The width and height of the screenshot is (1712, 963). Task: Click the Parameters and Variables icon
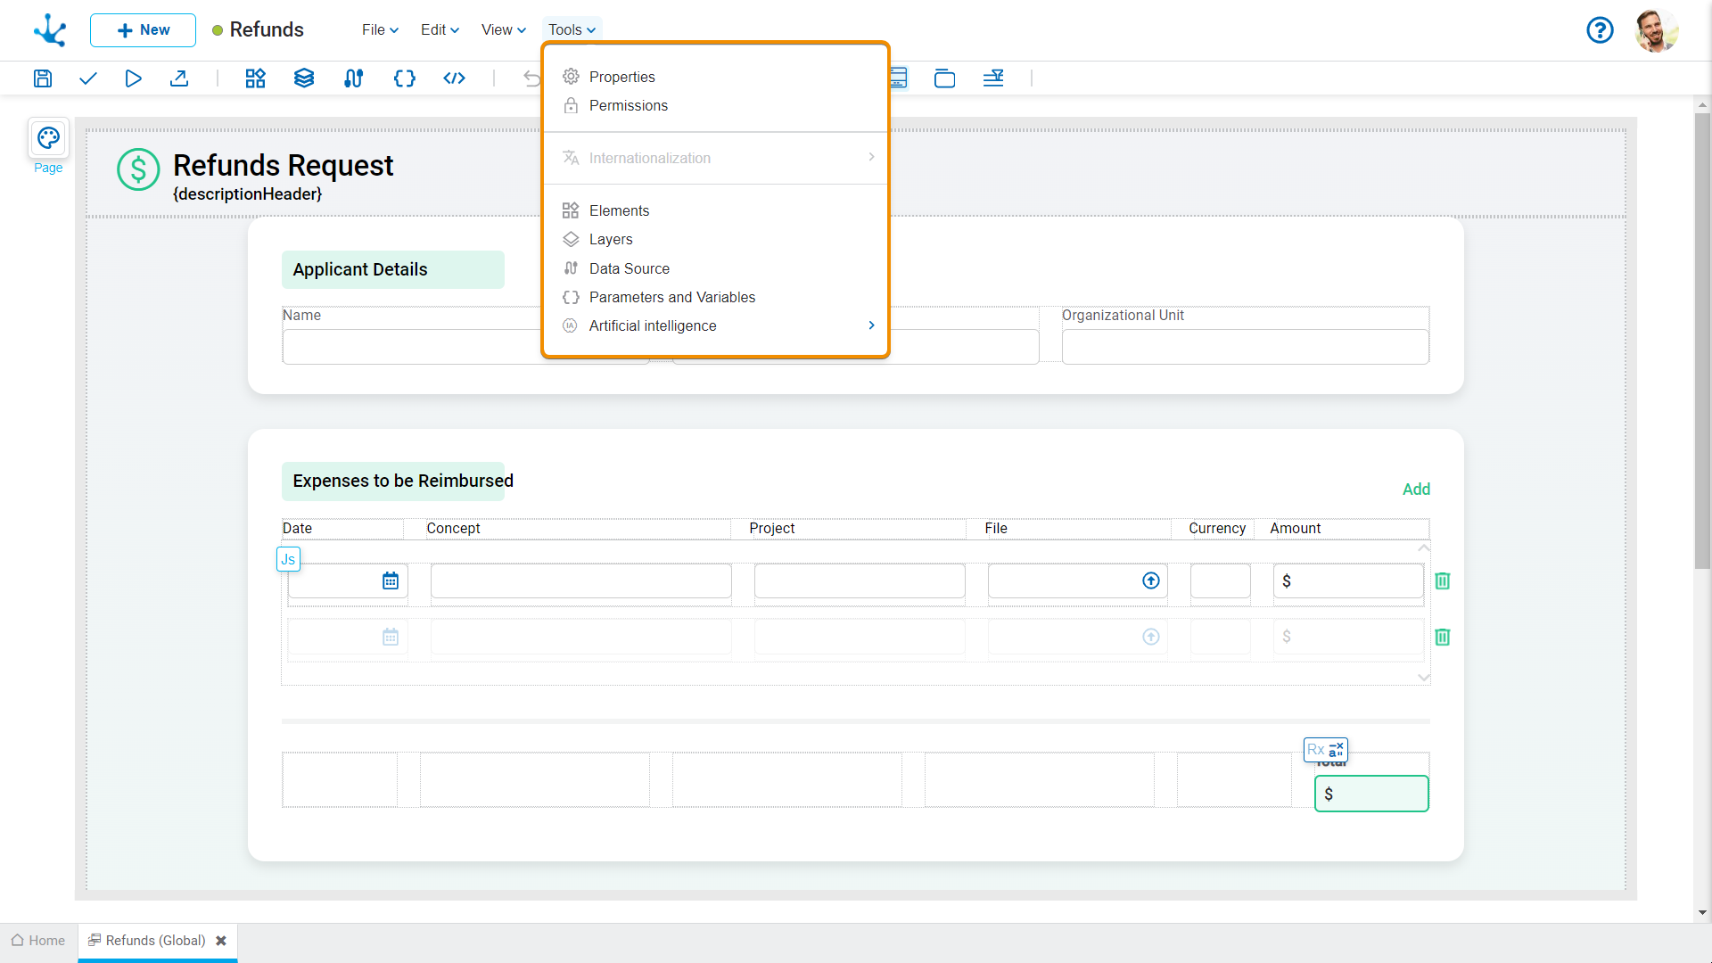click(x=571, y=296)
